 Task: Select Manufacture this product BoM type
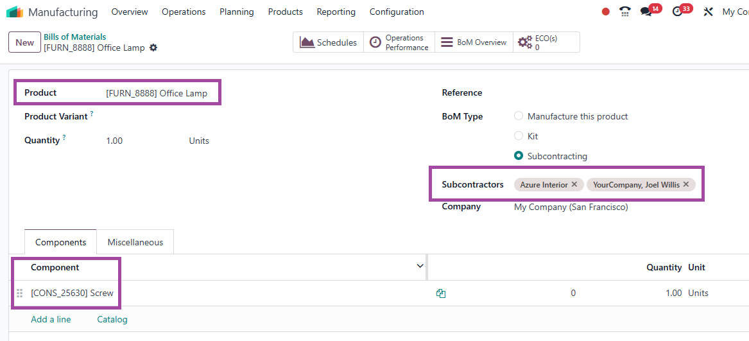(x=519, y=116)
